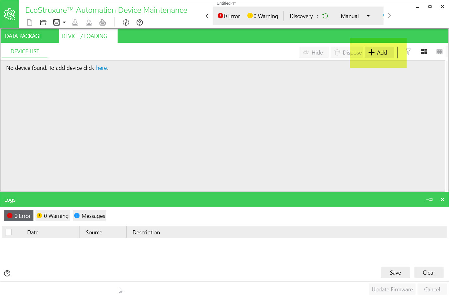Open the device filter funnel icon

(x=408, y=52)
